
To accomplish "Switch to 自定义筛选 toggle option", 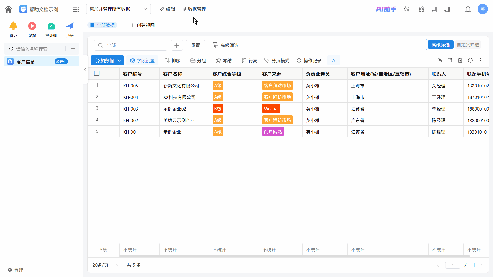I will pos(468,45).
